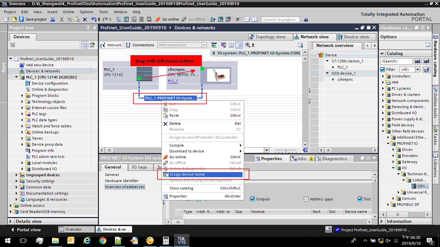The image size is (440, 247).
Task: Expand the Details view panel
Action: click(x=10, y=221)
